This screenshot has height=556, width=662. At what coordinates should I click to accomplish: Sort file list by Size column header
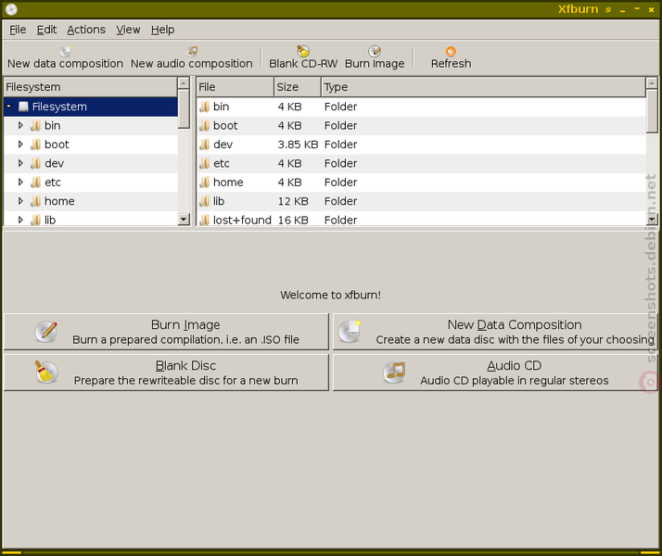tap(298, 87)
